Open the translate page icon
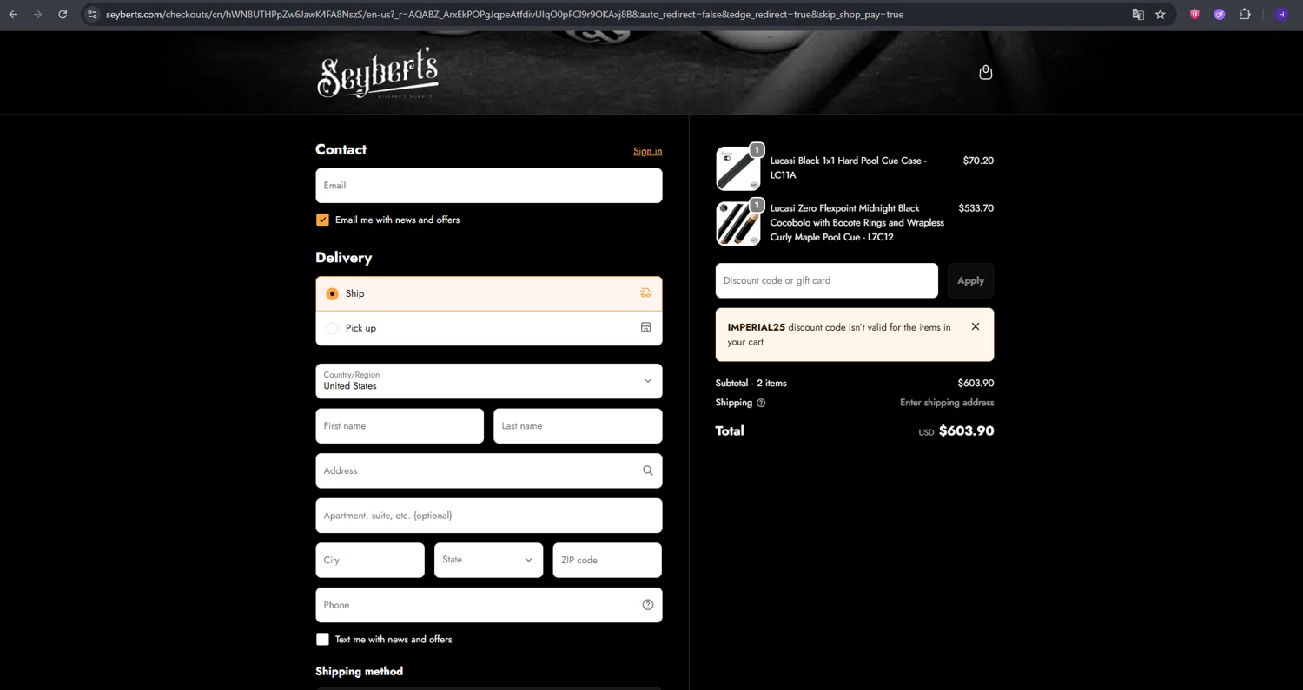1303x690 pixels. [x=1138, y=14]
